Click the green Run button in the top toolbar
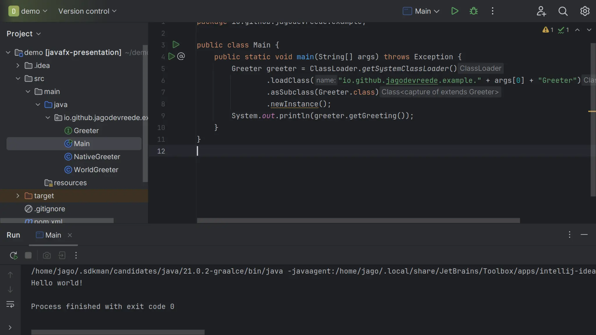 pyautogui.click(x=455, y=11)
